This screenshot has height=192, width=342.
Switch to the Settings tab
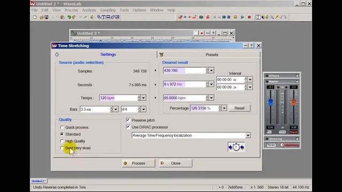tap(105, 54)
